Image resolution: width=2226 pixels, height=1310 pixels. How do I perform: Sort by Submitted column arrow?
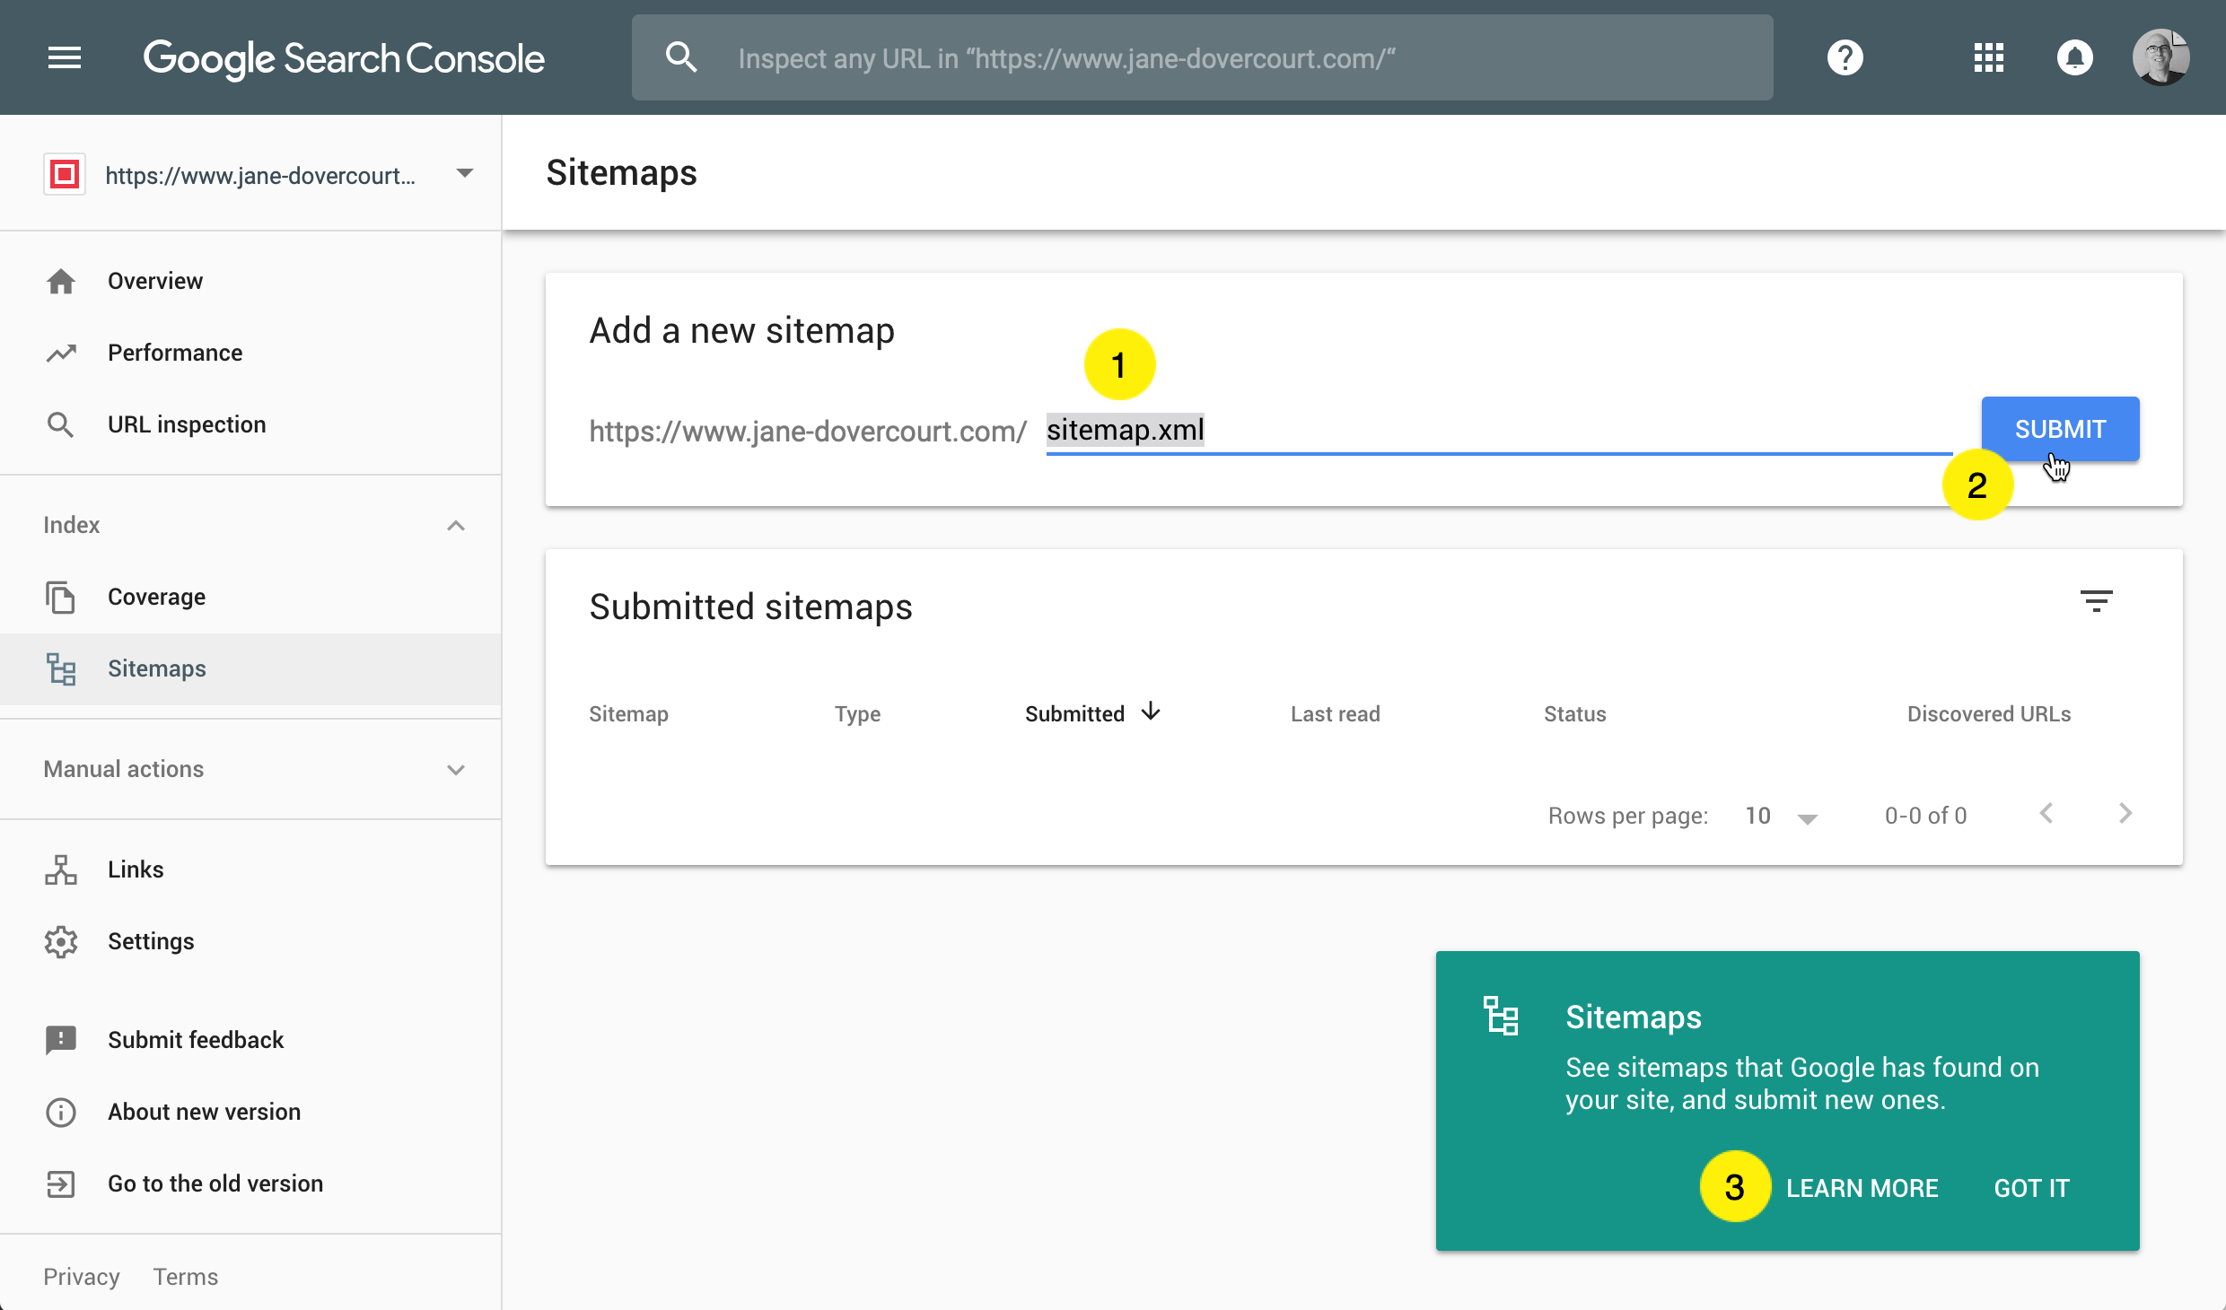click(1151, 712)
